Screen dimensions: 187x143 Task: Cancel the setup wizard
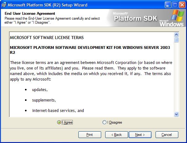click(x=167, y=135)
